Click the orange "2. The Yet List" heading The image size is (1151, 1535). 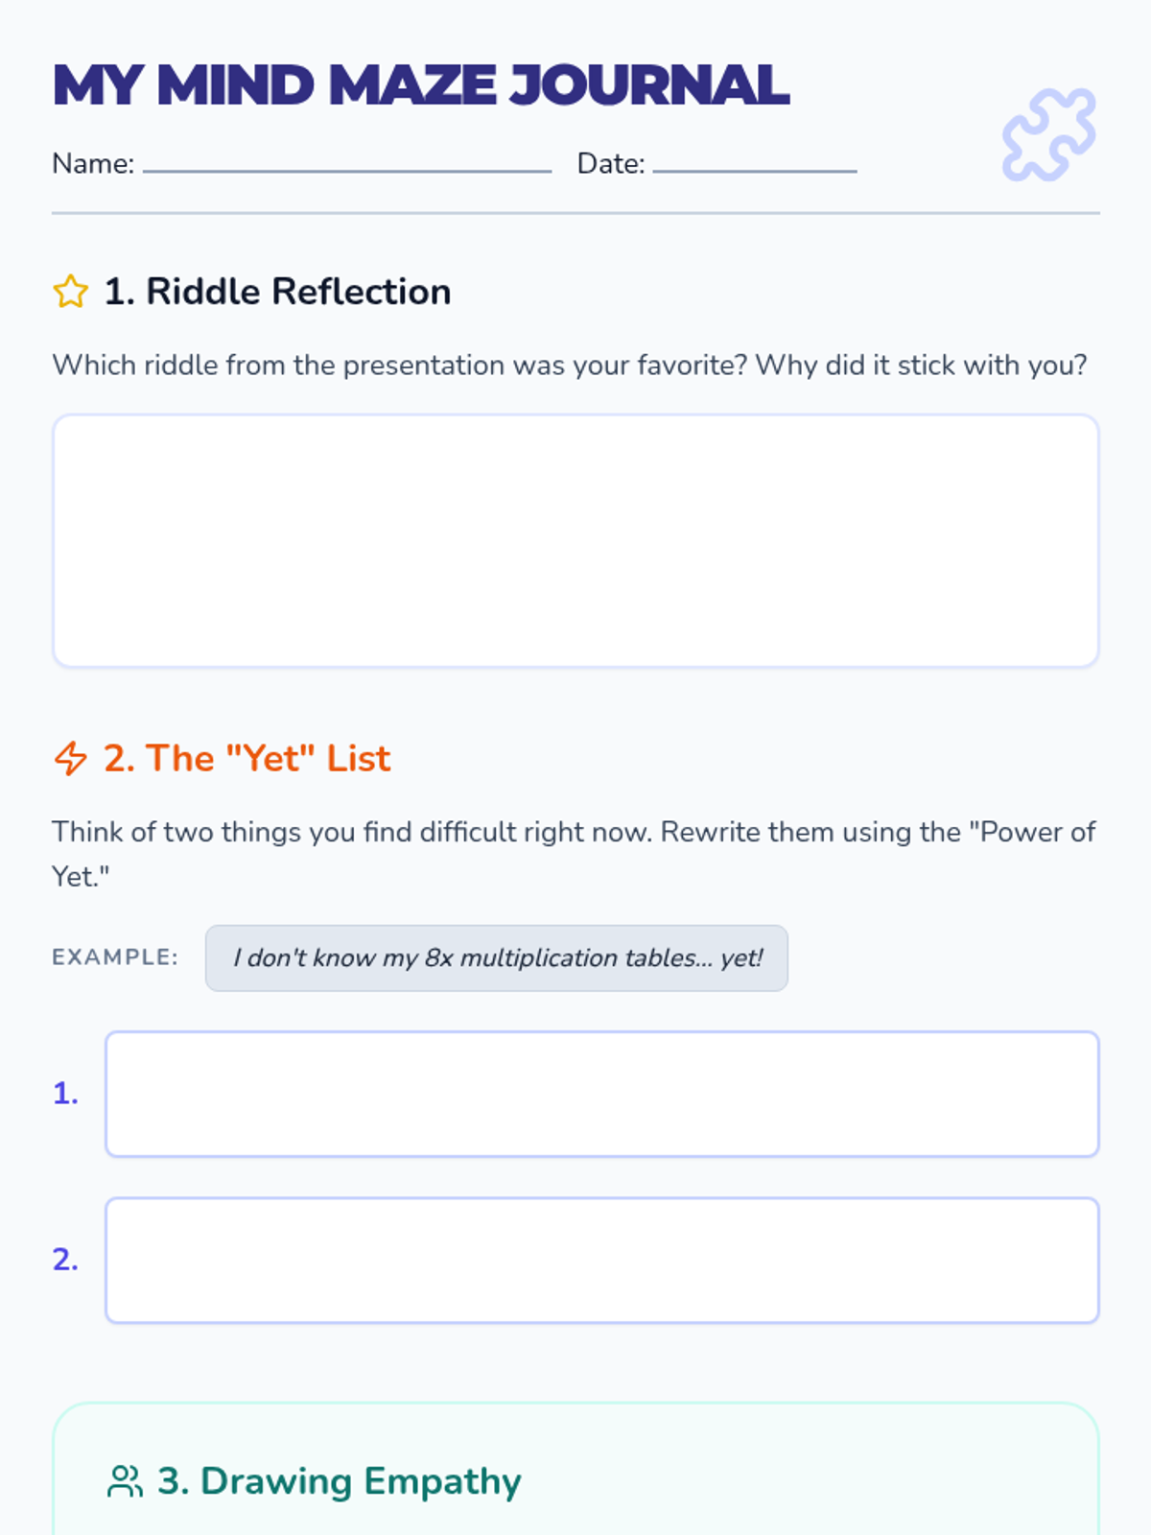pos(247,759)
